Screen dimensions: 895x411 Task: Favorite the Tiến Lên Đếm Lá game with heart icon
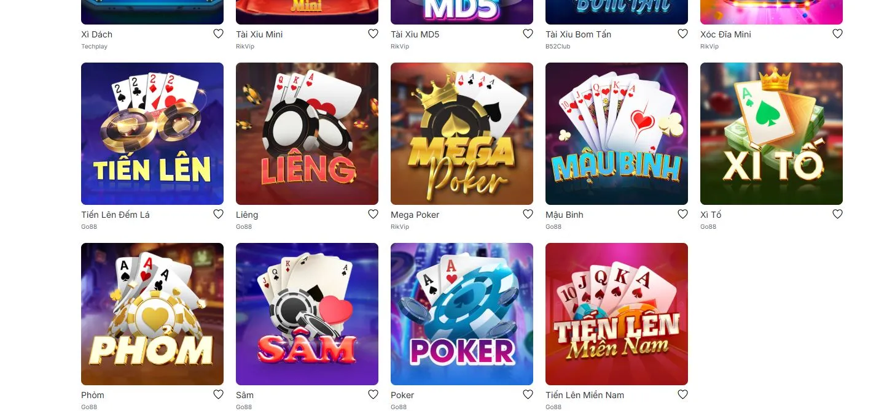click(218, 214)
